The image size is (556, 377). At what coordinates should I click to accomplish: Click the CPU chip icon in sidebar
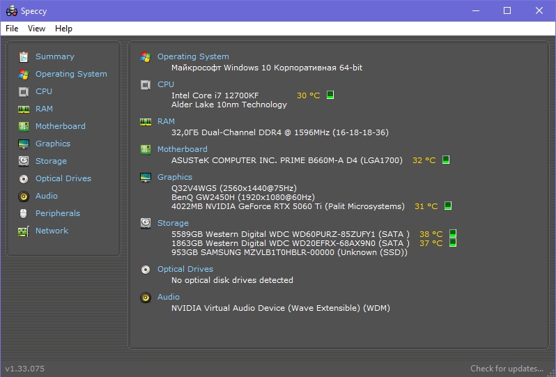click(24, 91)
